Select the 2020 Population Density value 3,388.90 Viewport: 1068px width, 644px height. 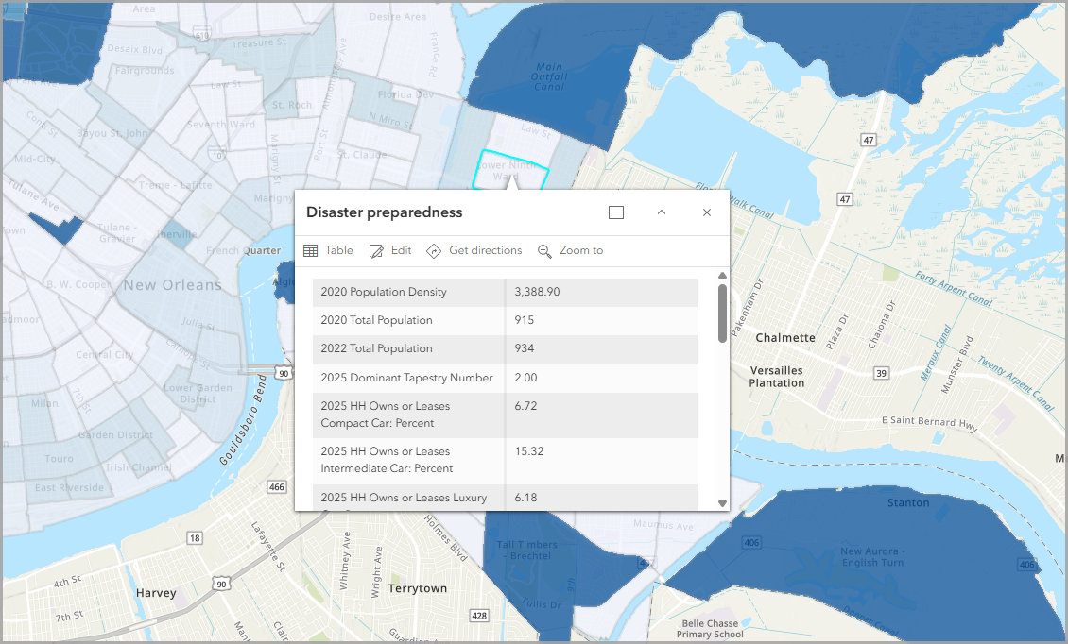[538, 292]
